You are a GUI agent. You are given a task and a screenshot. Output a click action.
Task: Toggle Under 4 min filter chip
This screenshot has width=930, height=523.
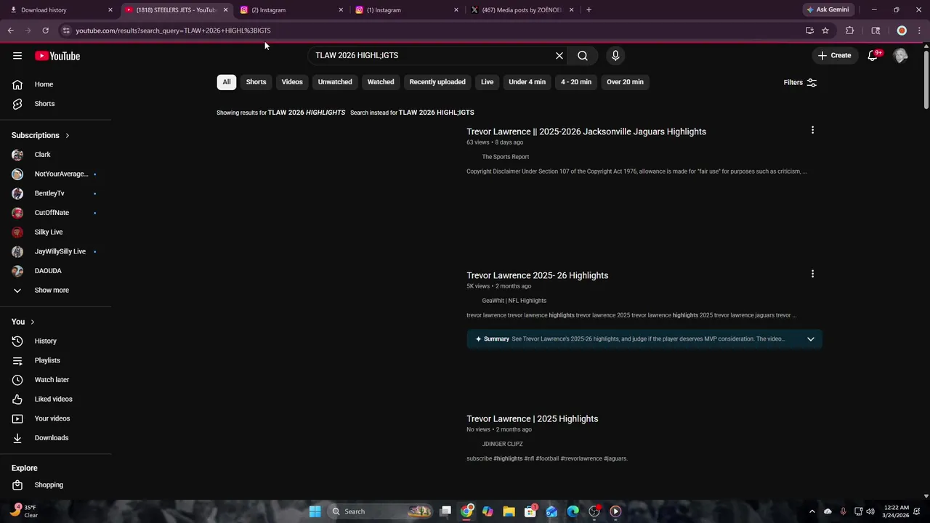pyautogui.click(x=527, y=82)
